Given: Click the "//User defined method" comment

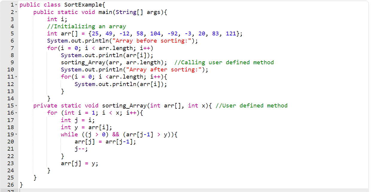Looking at the screenshot, I should tap(251, 106).
